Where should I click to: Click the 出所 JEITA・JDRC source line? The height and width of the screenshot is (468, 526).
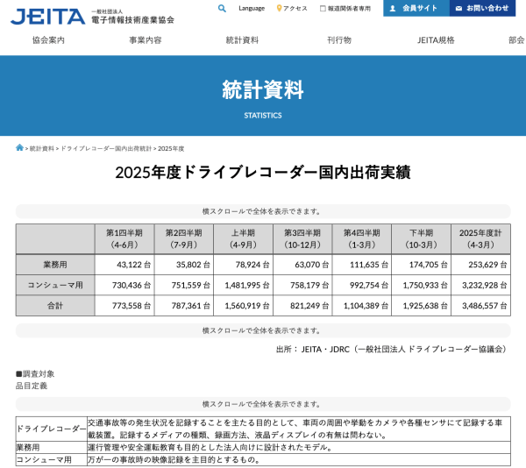[392, 350]
